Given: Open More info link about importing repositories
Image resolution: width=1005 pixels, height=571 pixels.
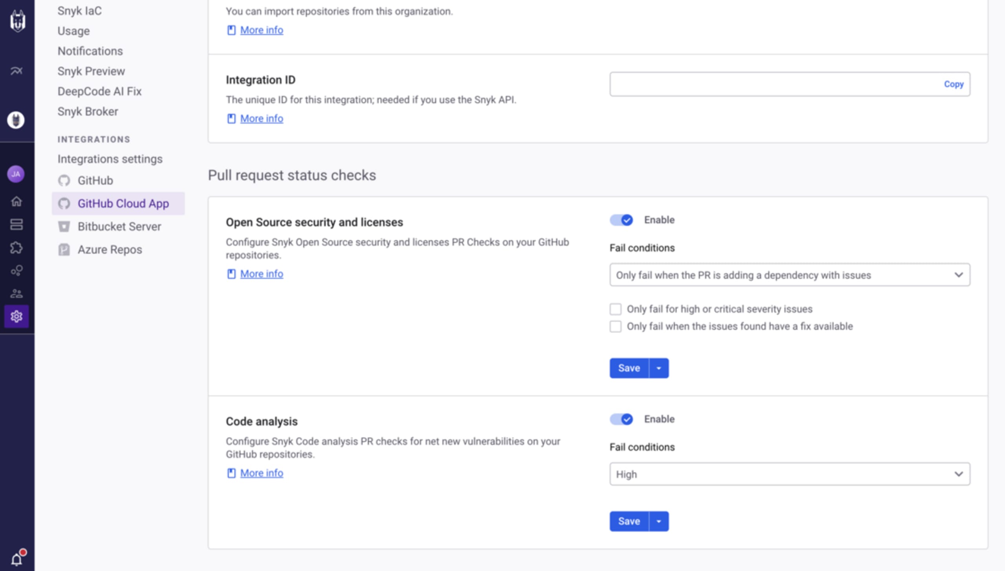Looking at the screenshot, I should click(261, 30).
